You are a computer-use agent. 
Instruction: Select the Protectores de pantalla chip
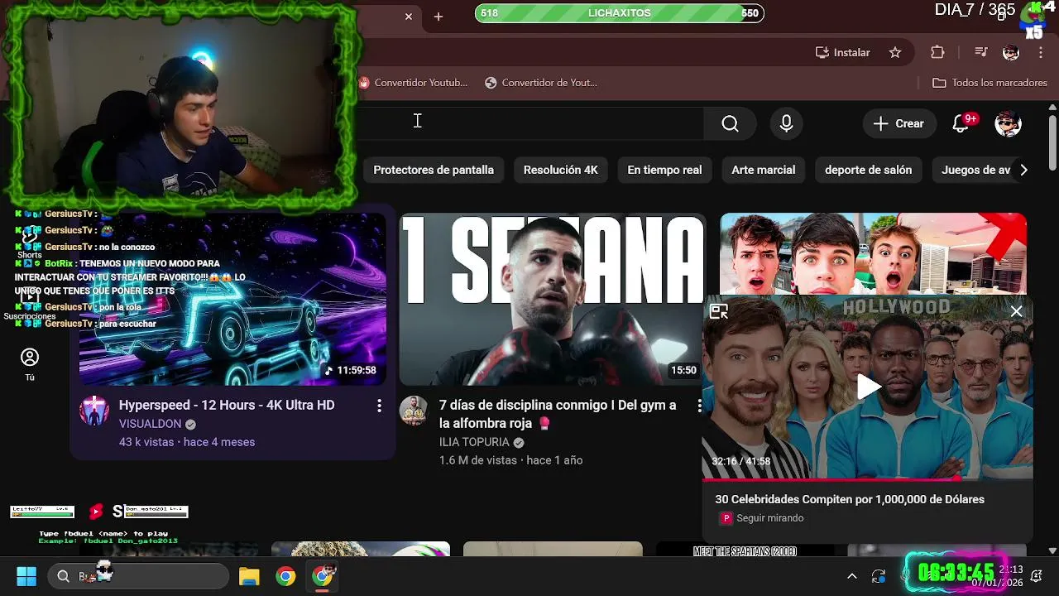(434, 170)
